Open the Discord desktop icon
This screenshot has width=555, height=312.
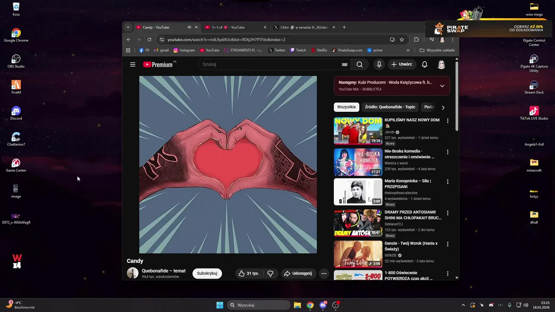click(16, 114)
